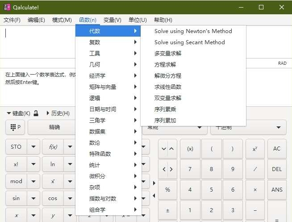
Task: Click the f(x) function key
Action: [x=53, y=147]
